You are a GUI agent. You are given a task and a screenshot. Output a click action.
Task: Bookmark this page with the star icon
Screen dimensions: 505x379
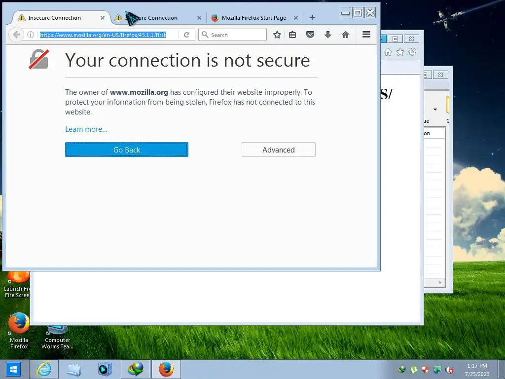pos(277,35)
